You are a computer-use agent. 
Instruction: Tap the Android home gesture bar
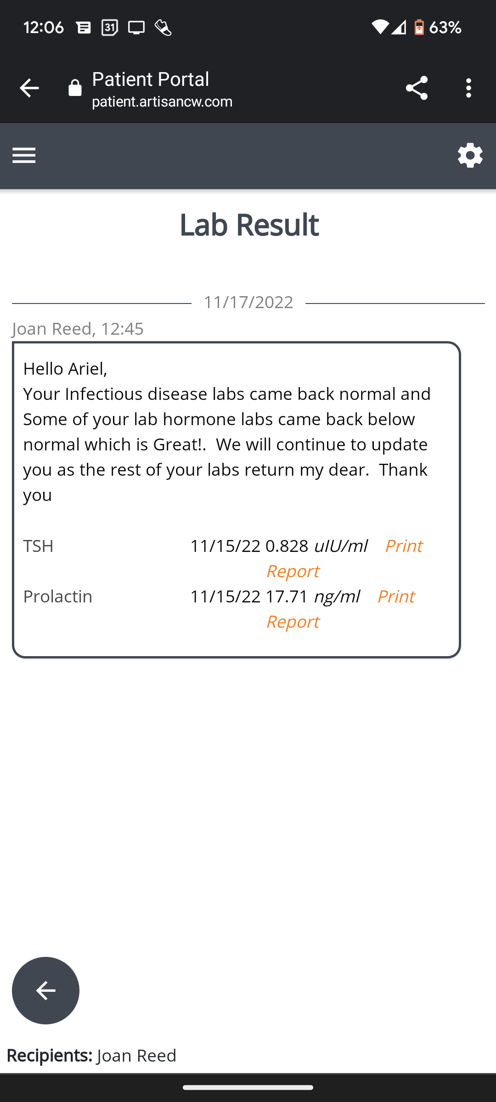coord(248,1087)
